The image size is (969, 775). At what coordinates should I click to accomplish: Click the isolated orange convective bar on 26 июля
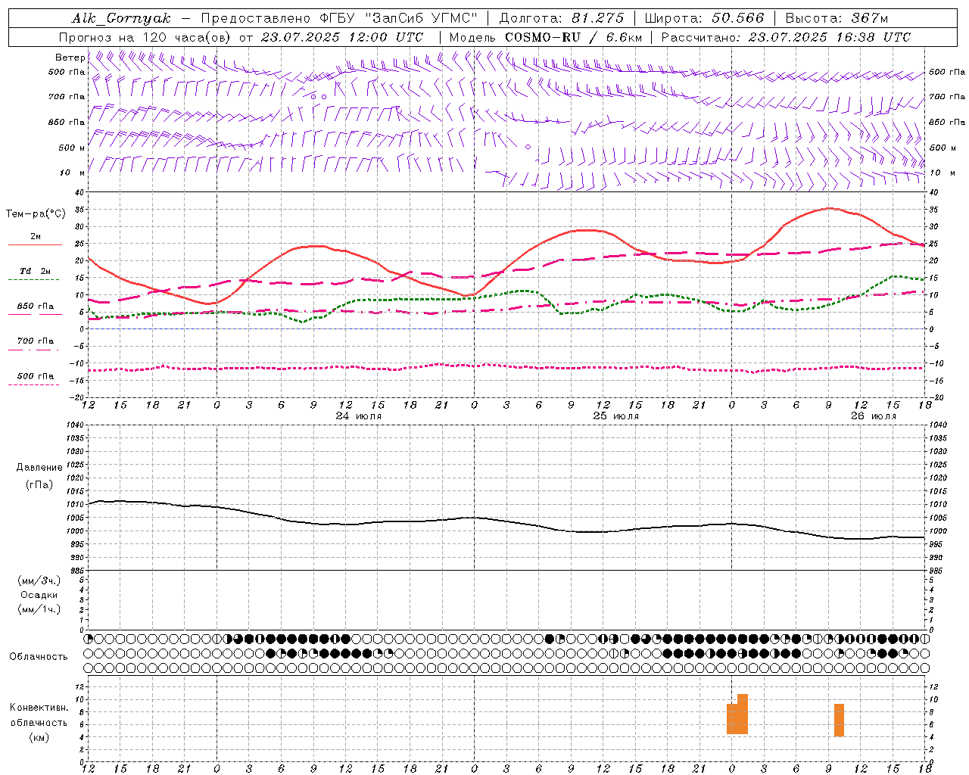(x=839, y=720)
